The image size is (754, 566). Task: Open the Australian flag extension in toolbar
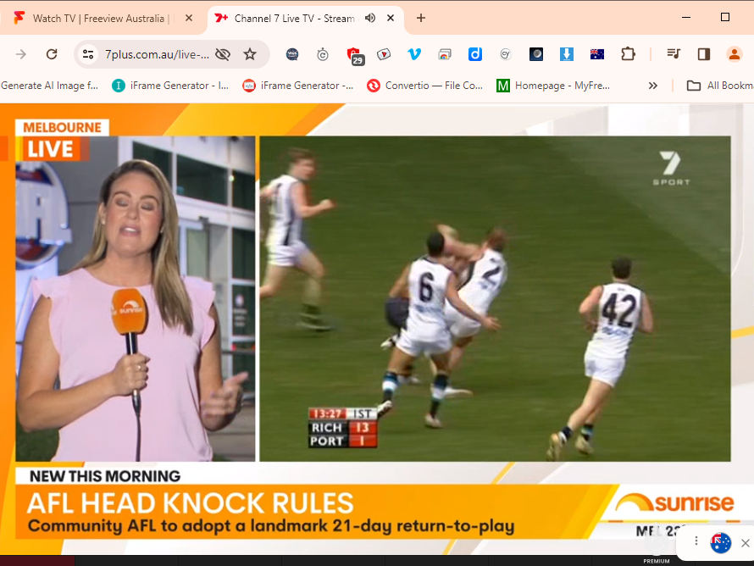[x=596, y=54]
